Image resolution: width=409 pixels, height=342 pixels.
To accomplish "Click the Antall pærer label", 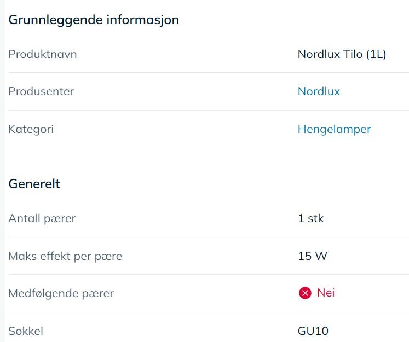I will click(x=42, y=218).
